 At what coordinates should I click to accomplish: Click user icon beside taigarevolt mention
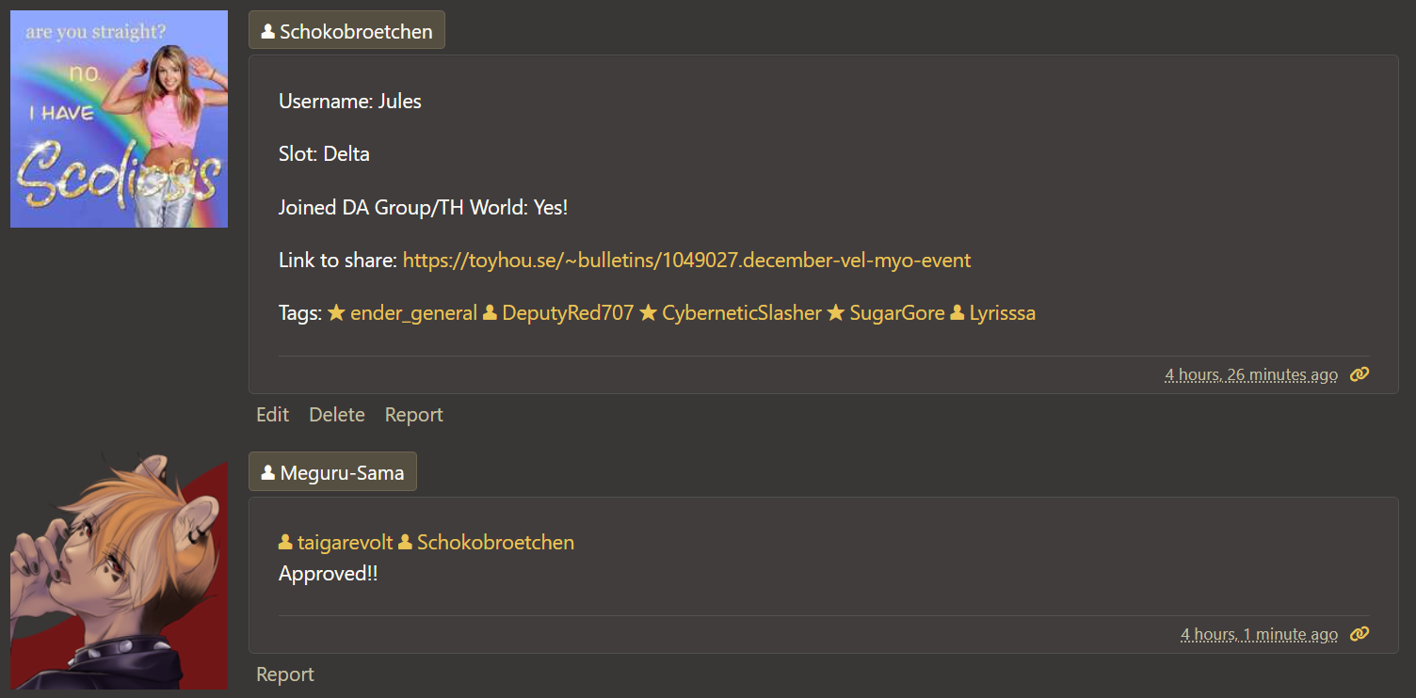[x=285, y=543]
